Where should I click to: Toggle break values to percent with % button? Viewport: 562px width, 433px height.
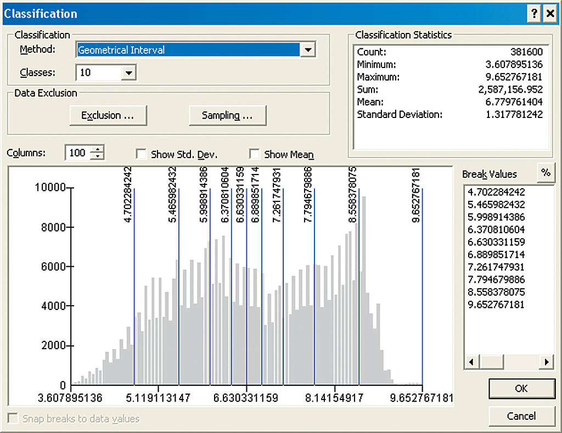(546, 172)
